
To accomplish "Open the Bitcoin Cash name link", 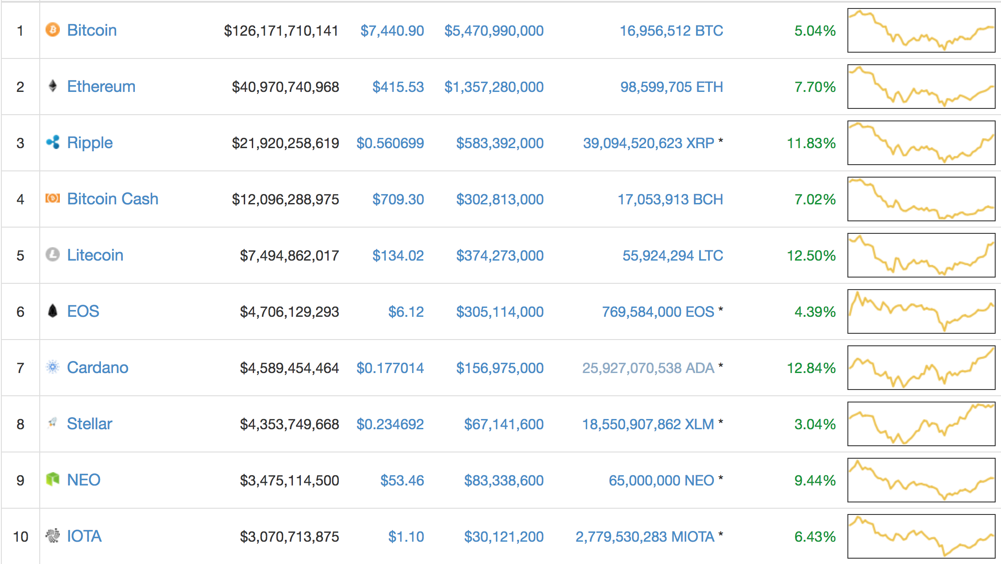I will tap(113, 199).
